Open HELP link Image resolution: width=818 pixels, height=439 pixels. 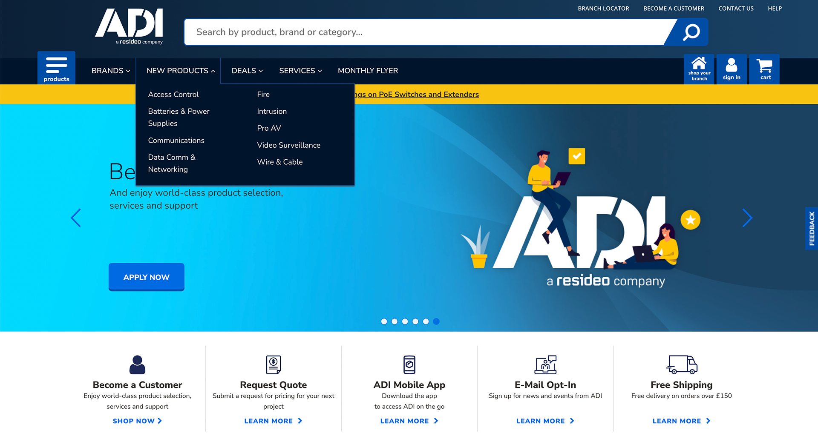[775, 9]
